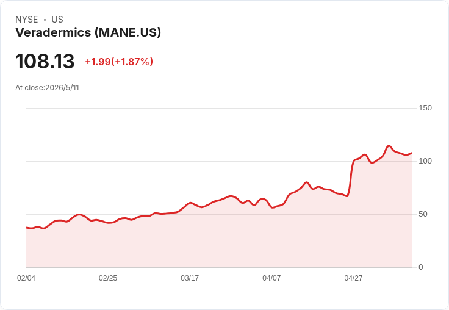Click the US market label
449x310 pixels.
click(x=57, y=20)
